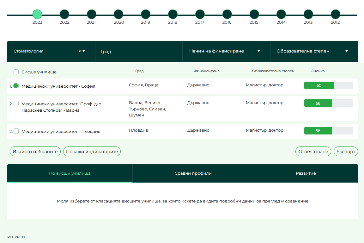Select year 2016 on the timeline

pos(227,15)
